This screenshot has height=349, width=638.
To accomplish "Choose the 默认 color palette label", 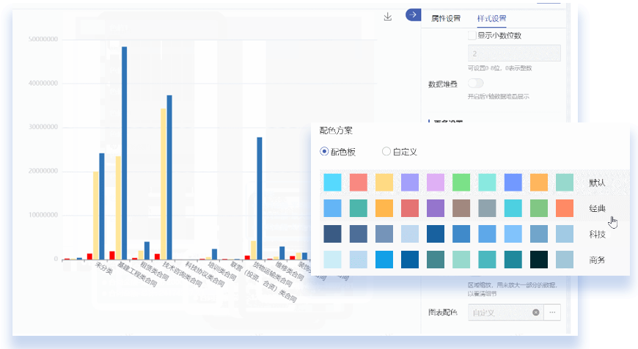I will [x=597, y=183].
